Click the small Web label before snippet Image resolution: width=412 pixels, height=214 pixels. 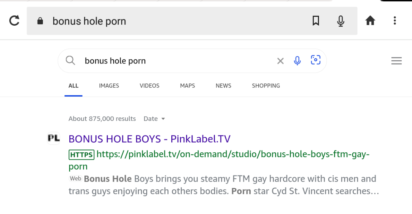coord(75,179)
